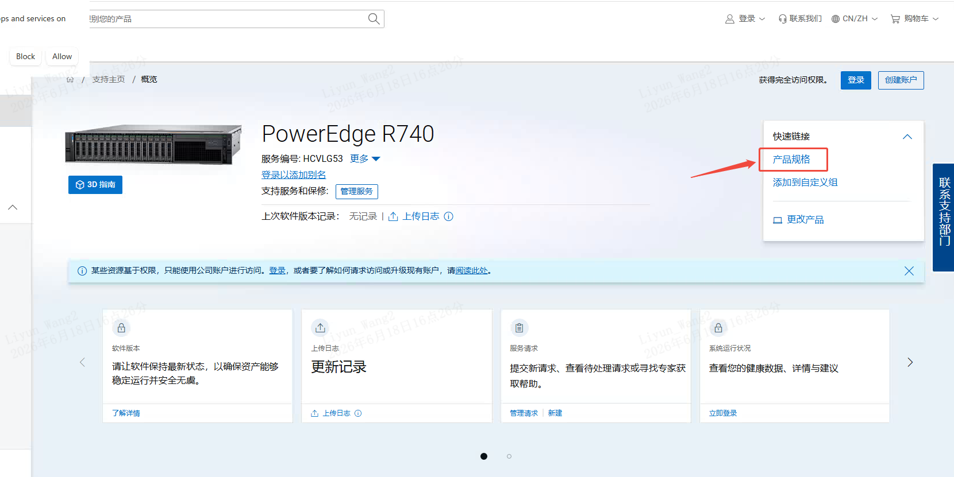This screenshot has width=954, height=477.
Task: Open 添加到自定义组 quick link
Action: (x=805, y=183)
